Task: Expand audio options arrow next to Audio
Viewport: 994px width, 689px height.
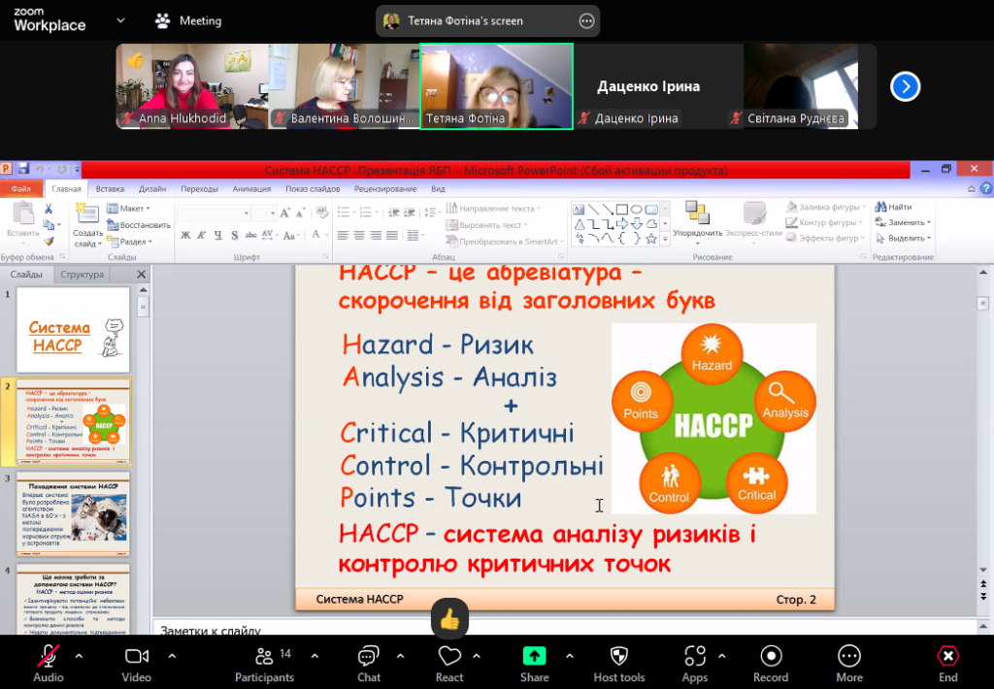Action: 80,655
